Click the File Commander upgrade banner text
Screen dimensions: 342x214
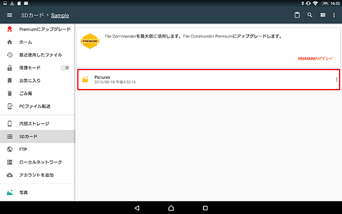(193, 36)
